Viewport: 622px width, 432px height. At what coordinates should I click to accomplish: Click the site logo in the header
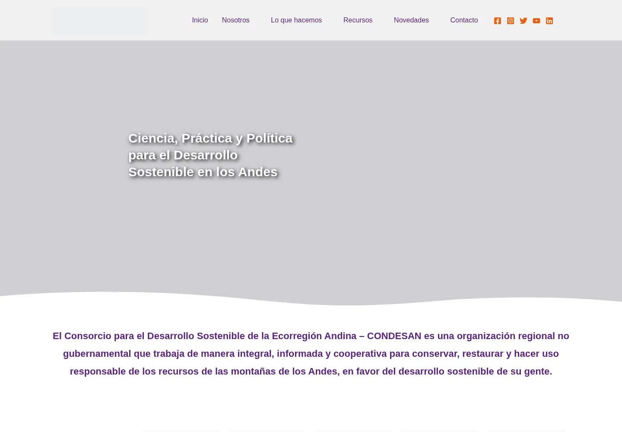pos(99,20)
